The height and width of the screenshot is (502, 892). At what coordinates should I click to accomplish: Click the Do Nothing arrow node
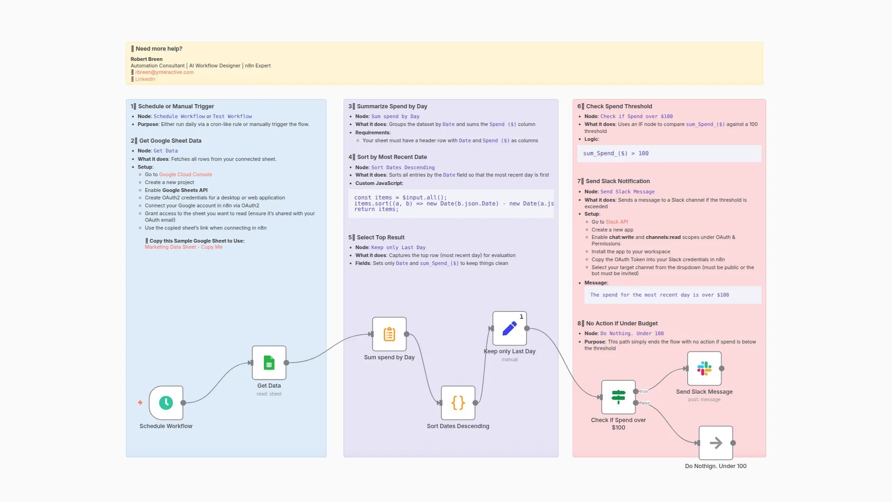click(x=716, y=443)
